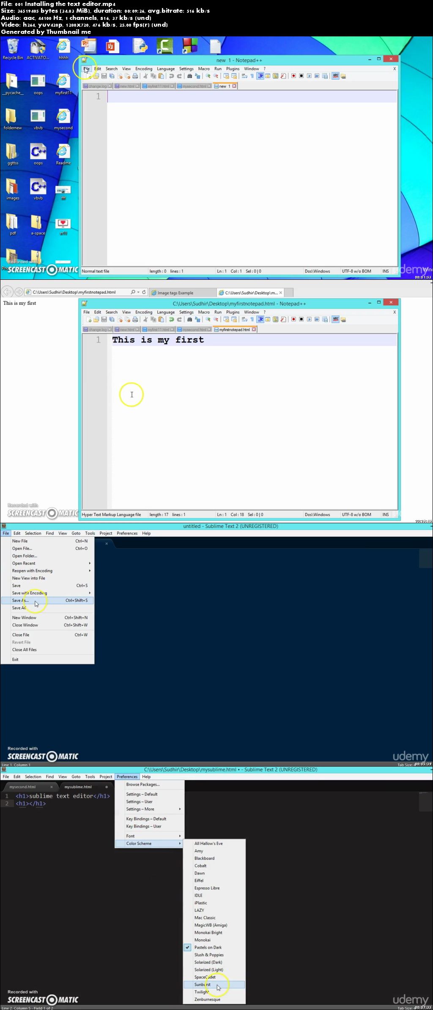Close the mysecond.html tab in Sublime Text
433x1010 pixels.
coord(52,787)
